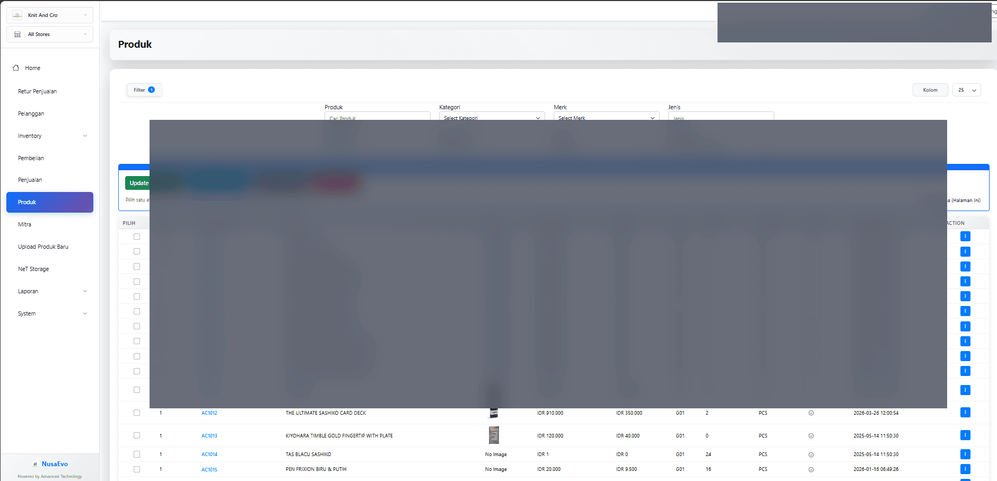Screen dimensions: 997x481
Task: Open the Select Kategori dropdown
Action: tap(492, 116)
